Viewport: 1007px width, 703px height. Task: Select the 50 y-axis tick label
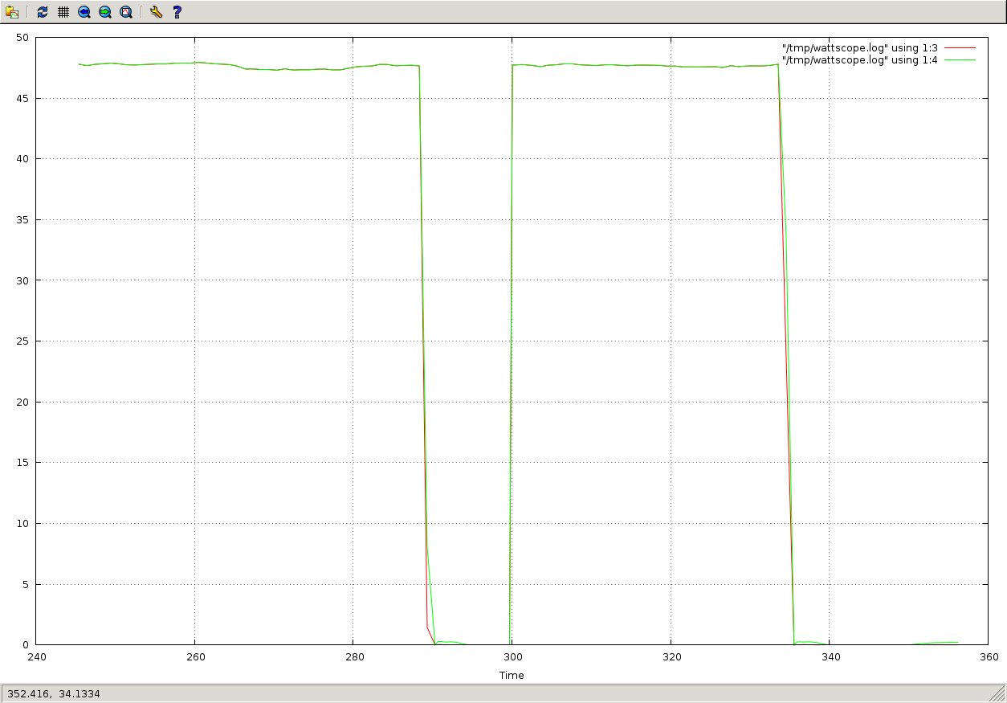pos(22,38)
